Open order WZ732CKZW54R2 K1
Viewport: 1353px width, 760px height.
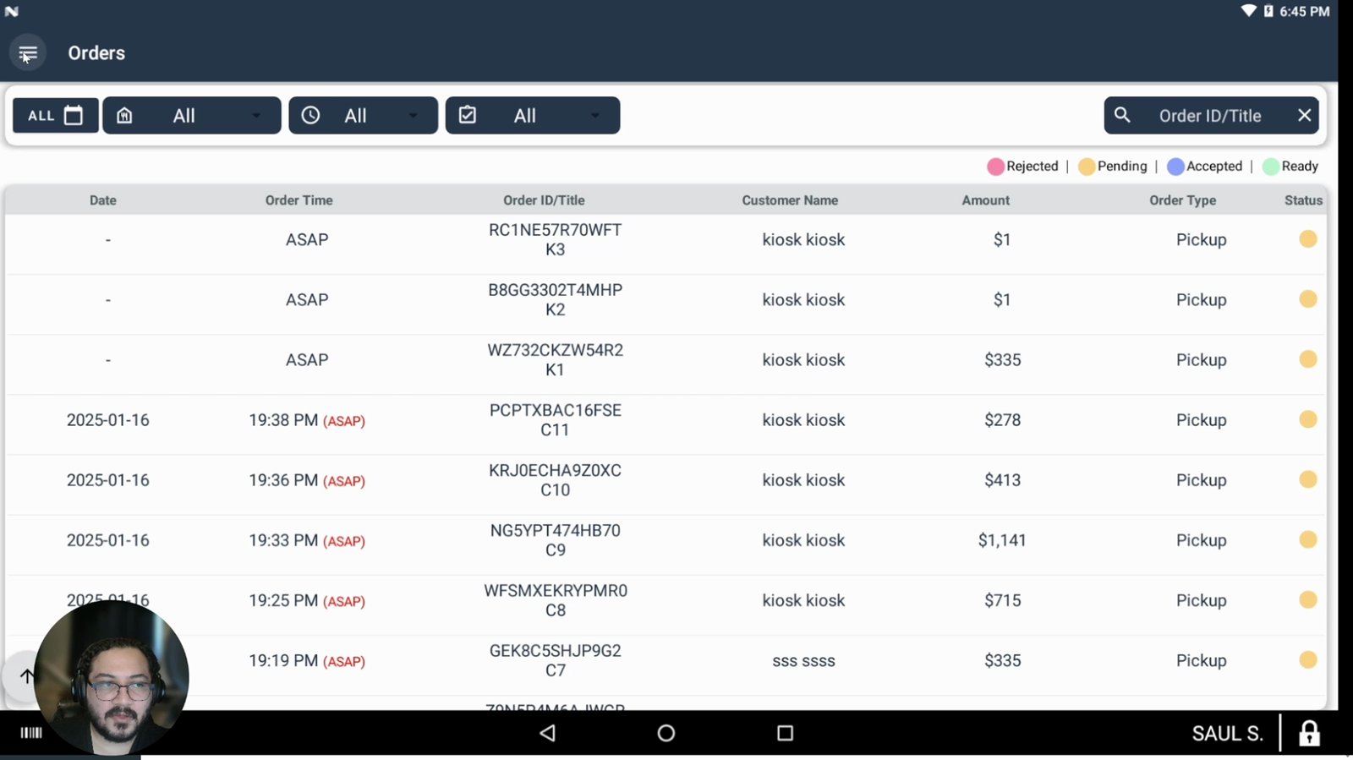tap(666, 360)
